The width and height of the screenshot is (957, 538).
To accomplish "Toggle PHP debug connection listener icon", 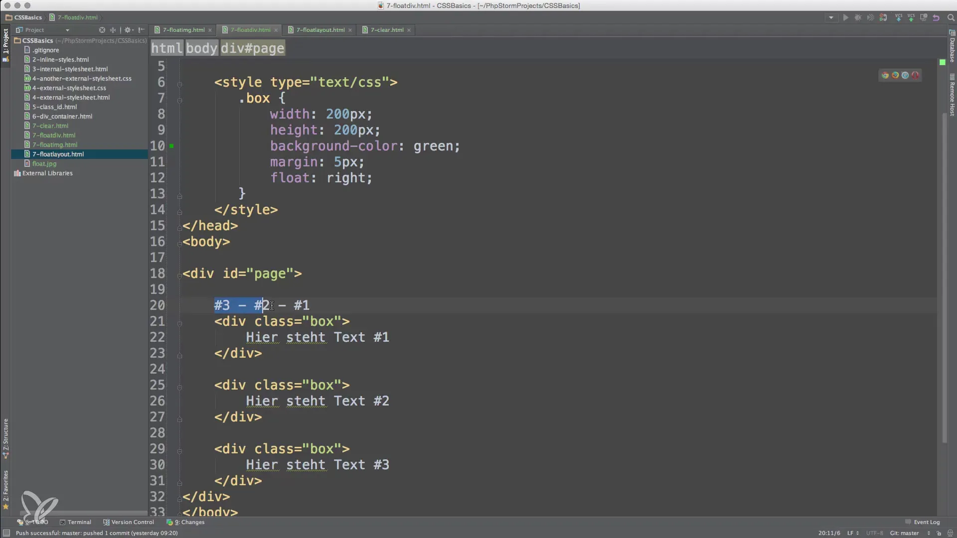I will point(883,17).
